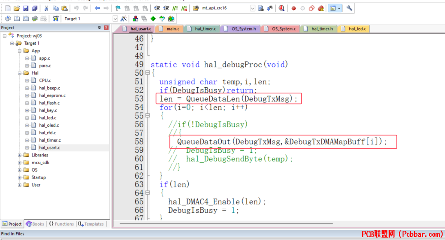Switch to the hal_timer.h tab
445x240 pixels.
[x=319, y=29]
